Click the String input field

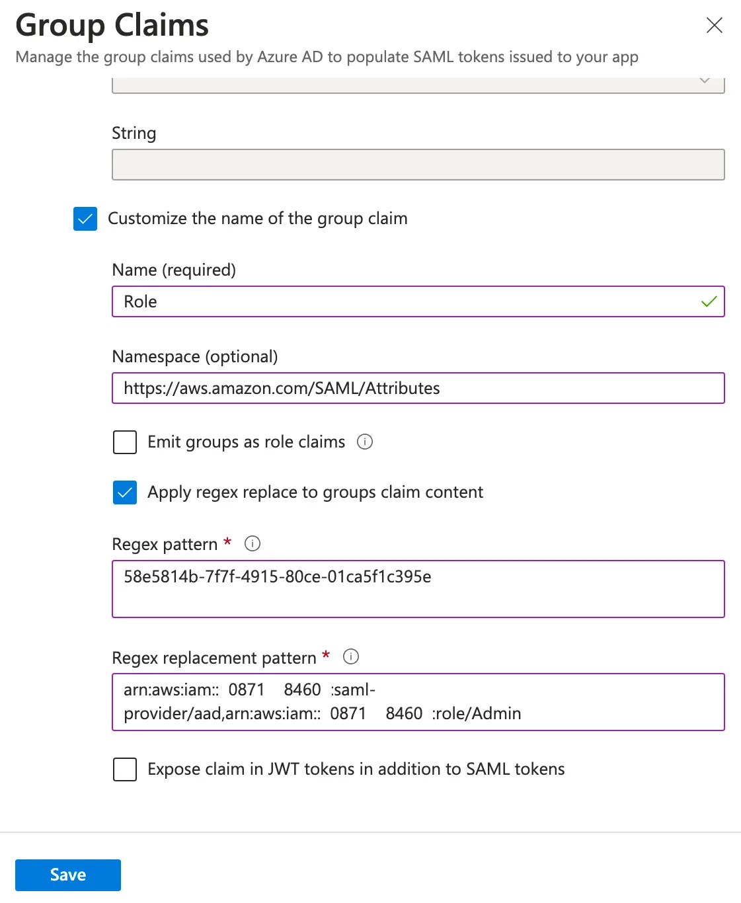418,165
